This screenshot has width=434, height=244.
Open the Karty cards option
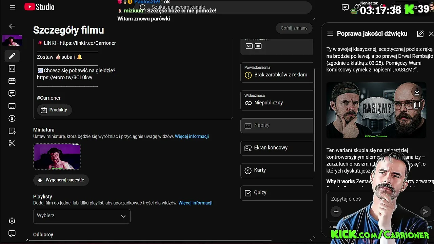coord(277,170)
